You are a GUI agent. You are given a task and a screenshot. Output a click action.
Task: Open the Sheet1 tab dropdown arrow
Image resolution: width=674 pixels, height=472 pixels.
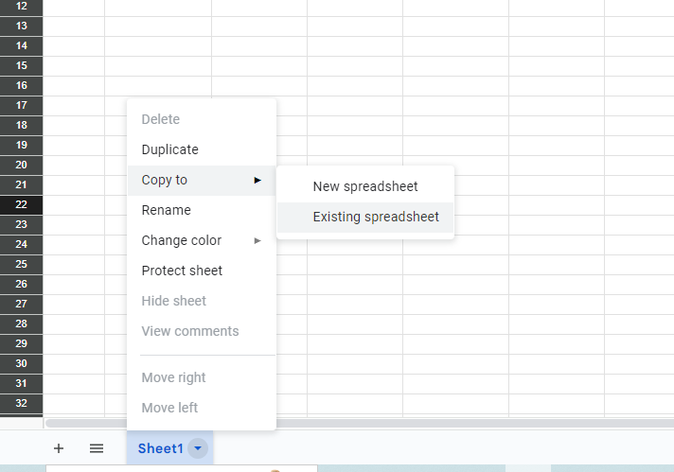(x=197, y=448)
